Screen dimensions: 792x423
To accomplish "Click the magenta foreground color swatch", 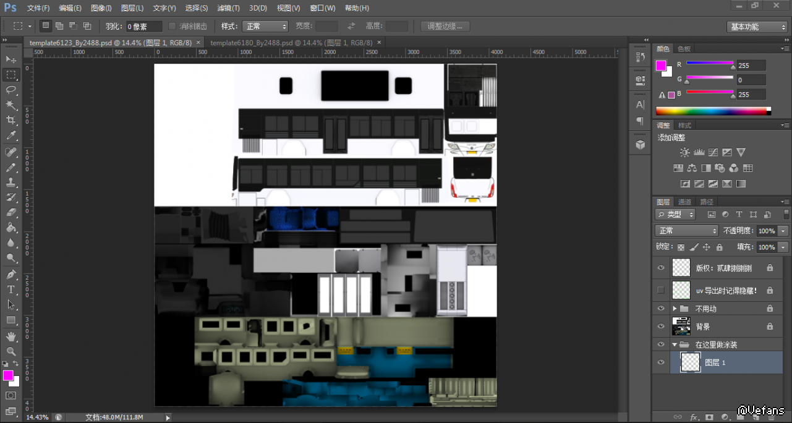I will coord(9,375).
